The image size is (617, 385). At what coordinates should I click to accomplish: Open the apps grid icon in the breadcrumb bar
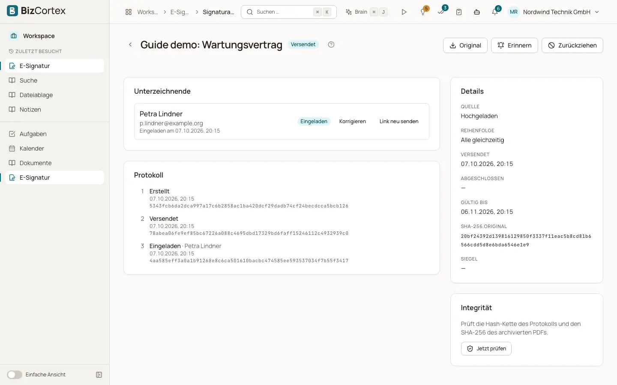[129, 12]
